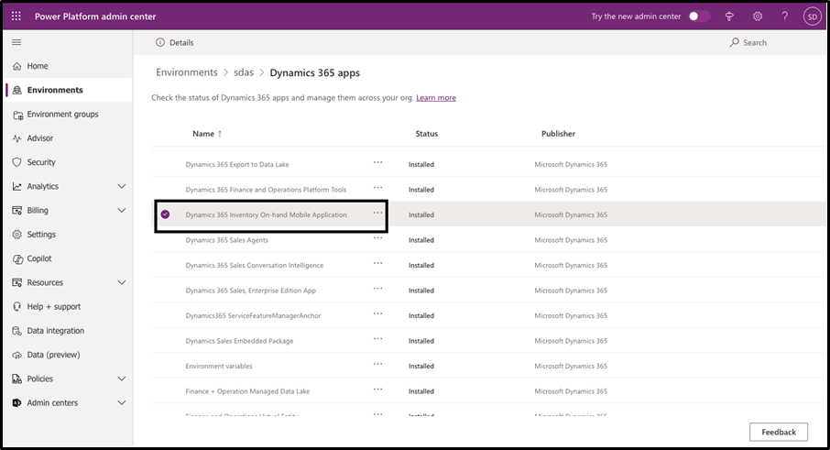Click the Details info icon

click(160, 42)
